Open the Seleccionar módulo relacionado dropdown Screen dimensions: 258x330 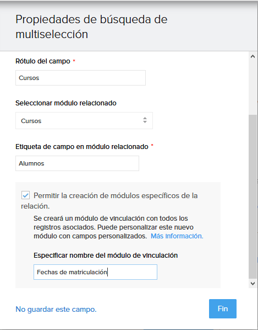pos(84,121)
